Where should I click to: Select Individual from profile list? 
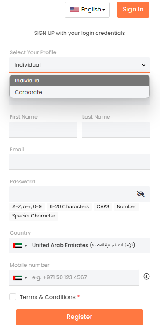[80, 81]
